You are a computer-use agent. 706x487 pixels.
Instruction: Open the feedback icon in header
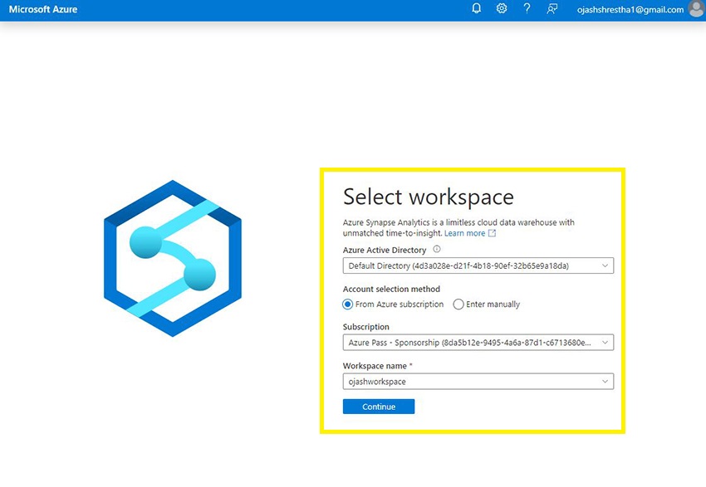pos(552,8)
